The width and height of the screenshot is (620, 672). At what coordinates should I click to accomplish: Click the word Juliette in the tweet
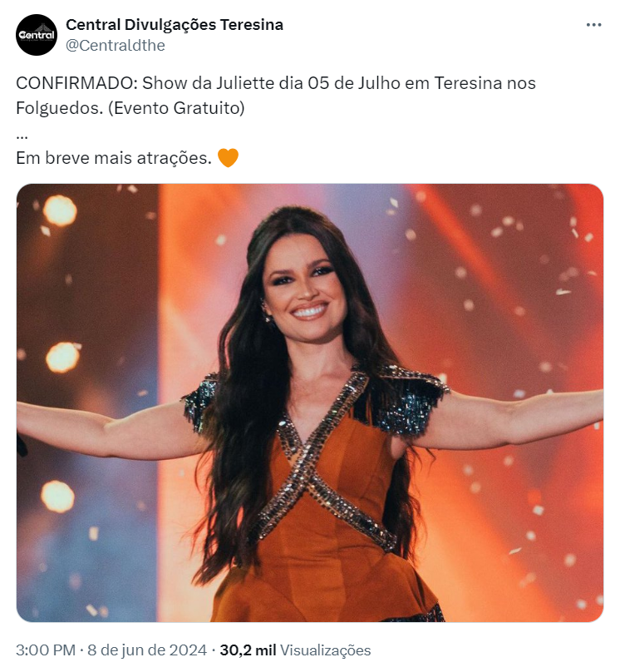pos(245,83)
